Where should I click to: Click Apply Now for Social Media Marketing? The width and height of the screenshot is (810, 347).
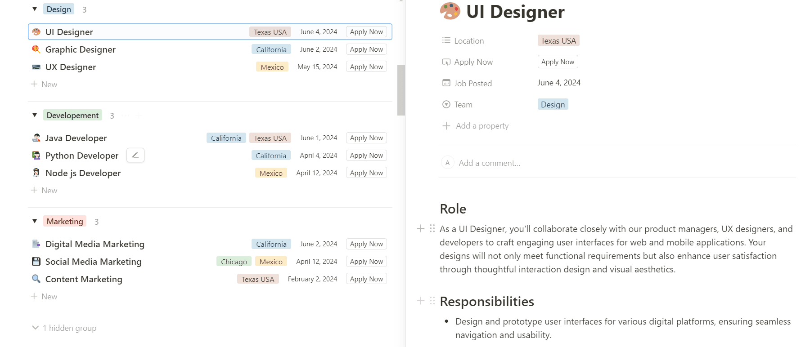click(366, 262)
